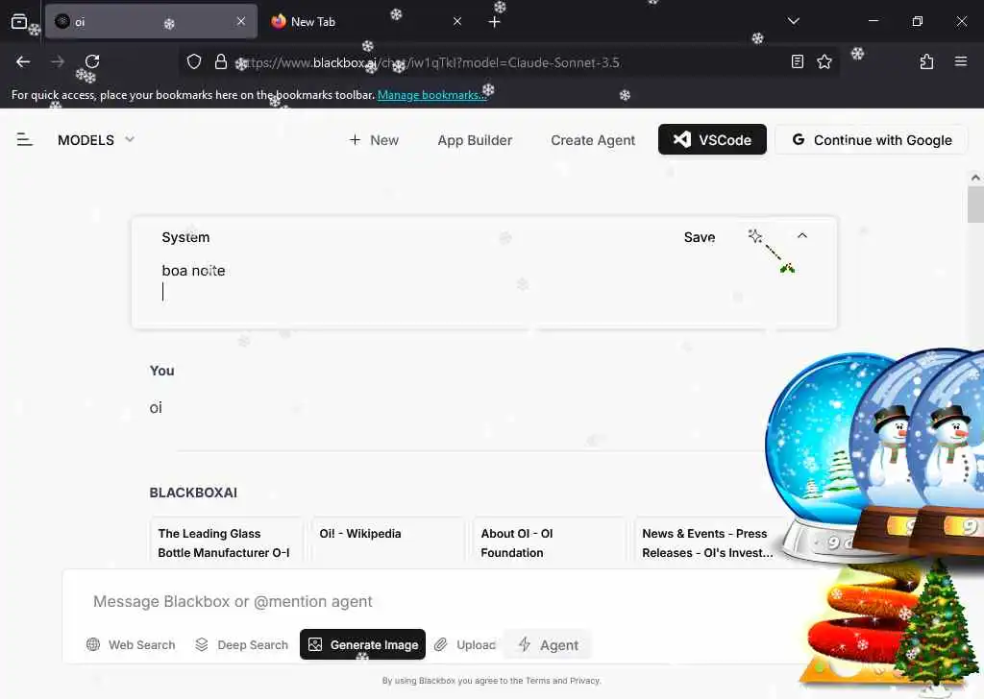This screenshot has width=984, height=699.
Task: Toggle Web Search option
Action: point(131,644)
